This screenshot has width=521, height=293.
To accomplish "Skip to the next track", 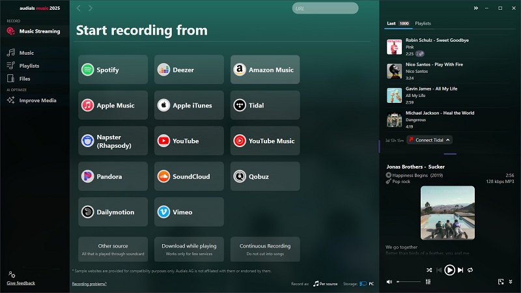I will (x=460, y=270).
